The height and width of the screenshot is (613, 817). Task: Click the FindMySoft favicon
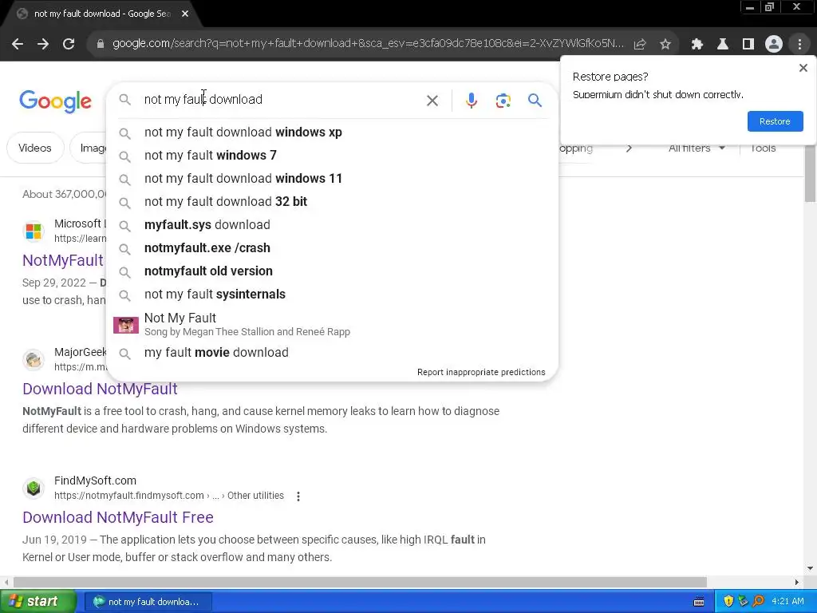(34, 488)
